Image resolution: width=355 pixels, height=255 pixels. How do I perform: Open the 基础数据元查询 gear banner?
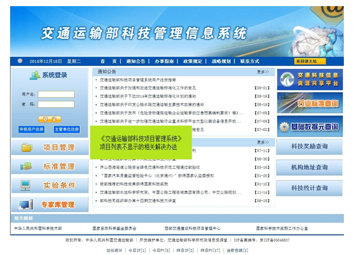pyautogui.click(x=310, y=126)
